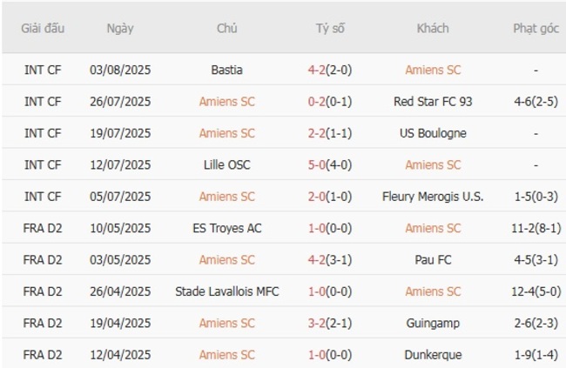This screenshot has width=566, height=368.
Task: Open Red Star FC 93 team link
Action: tap(433, 101)
